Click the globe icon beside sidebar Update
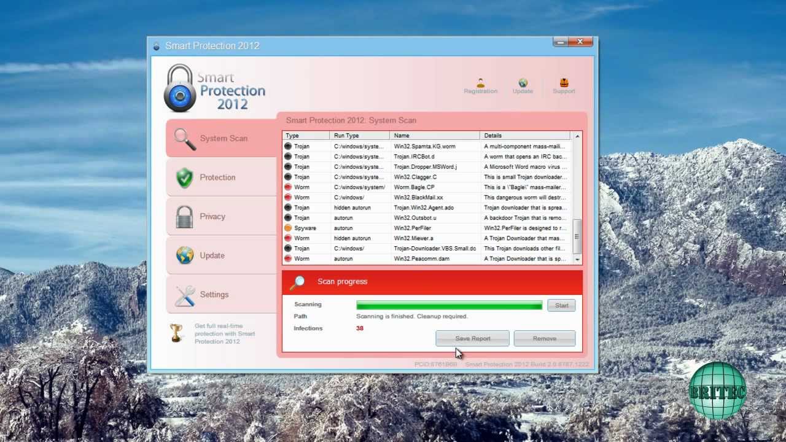The width and height of the screenshot is (786, 442). [184, 255]
